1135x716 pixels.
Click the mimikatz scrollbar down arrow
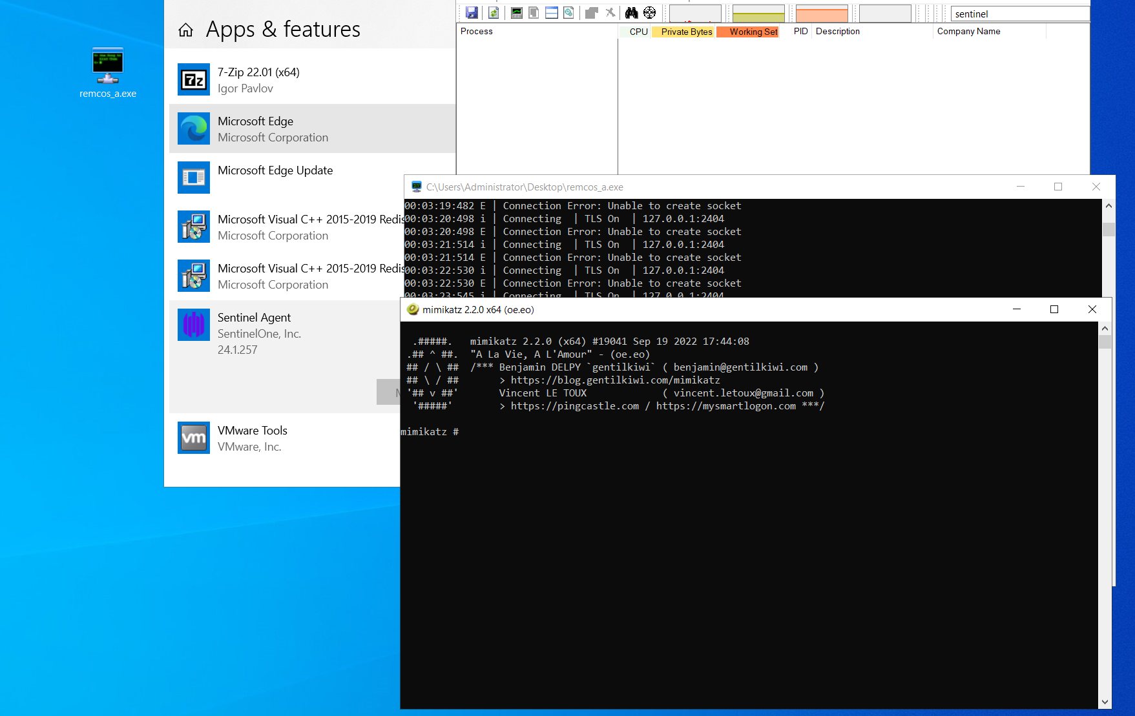(x=1105, y=702)
